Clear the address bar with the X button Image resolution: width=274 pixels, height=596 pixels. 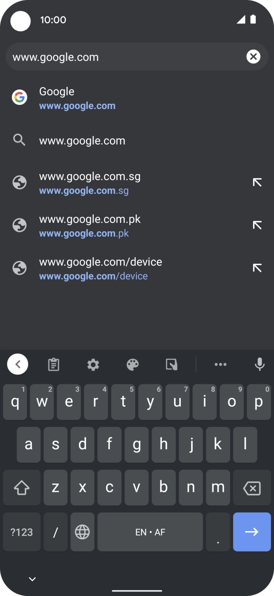(x=253, y=56)
